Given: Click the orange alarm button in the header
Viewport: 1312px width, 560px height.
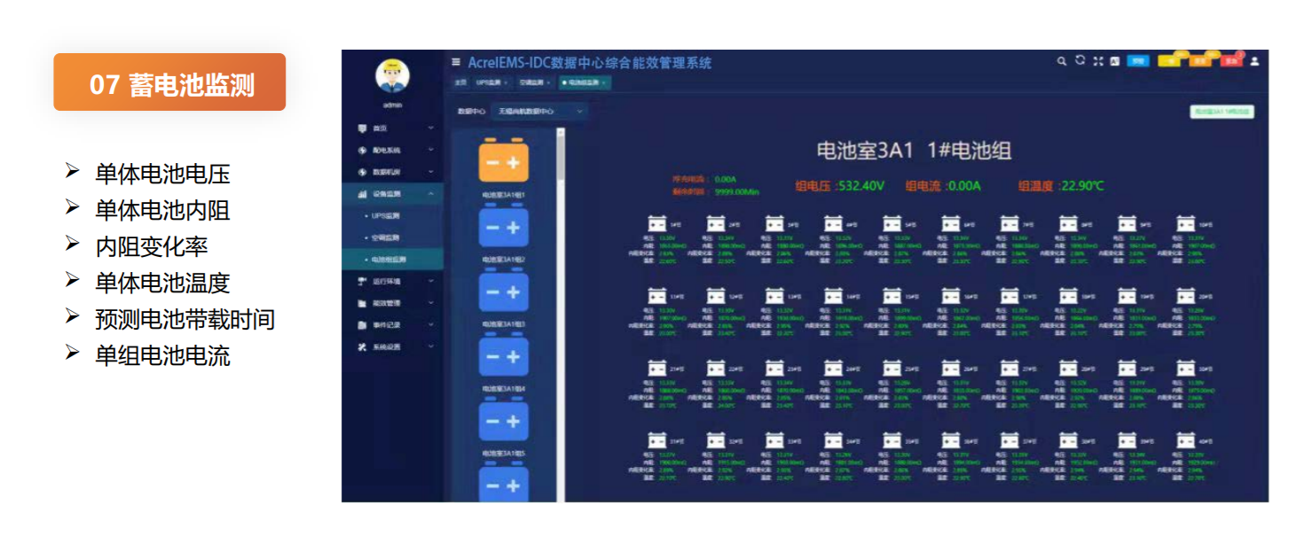Looking at the screenshot, I should [x=1200, y=61].
